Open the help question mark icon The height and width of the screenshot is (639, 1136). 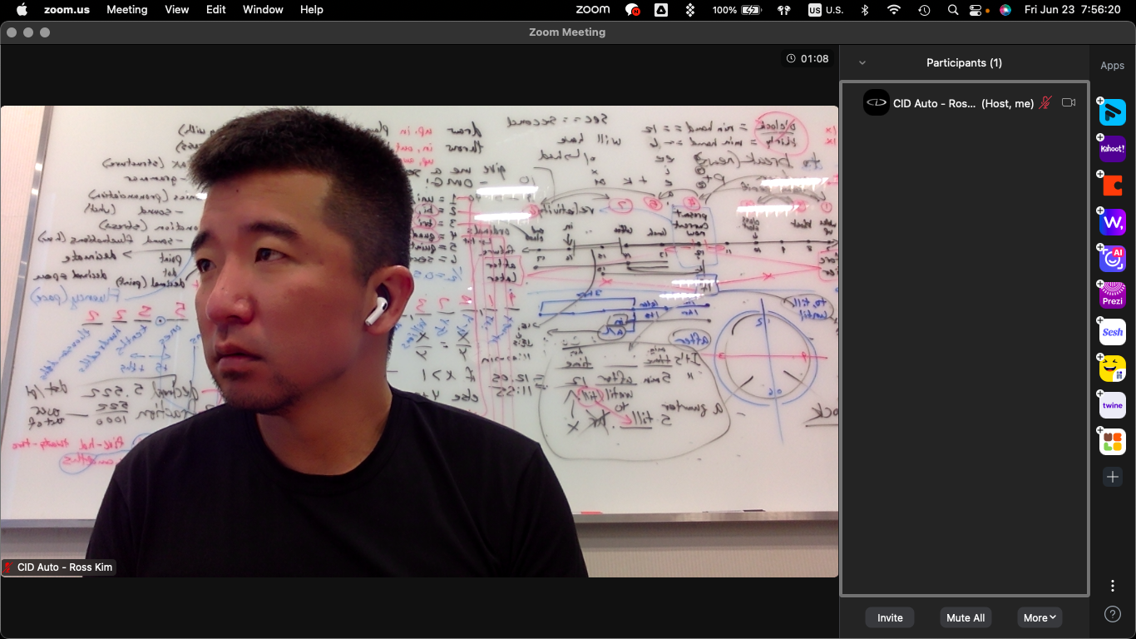coord(1113,614)
